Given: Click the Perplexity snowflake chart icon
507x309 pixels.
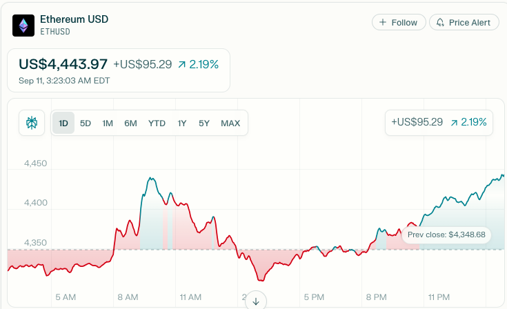Looking at the screenshot, I should 32,123.
